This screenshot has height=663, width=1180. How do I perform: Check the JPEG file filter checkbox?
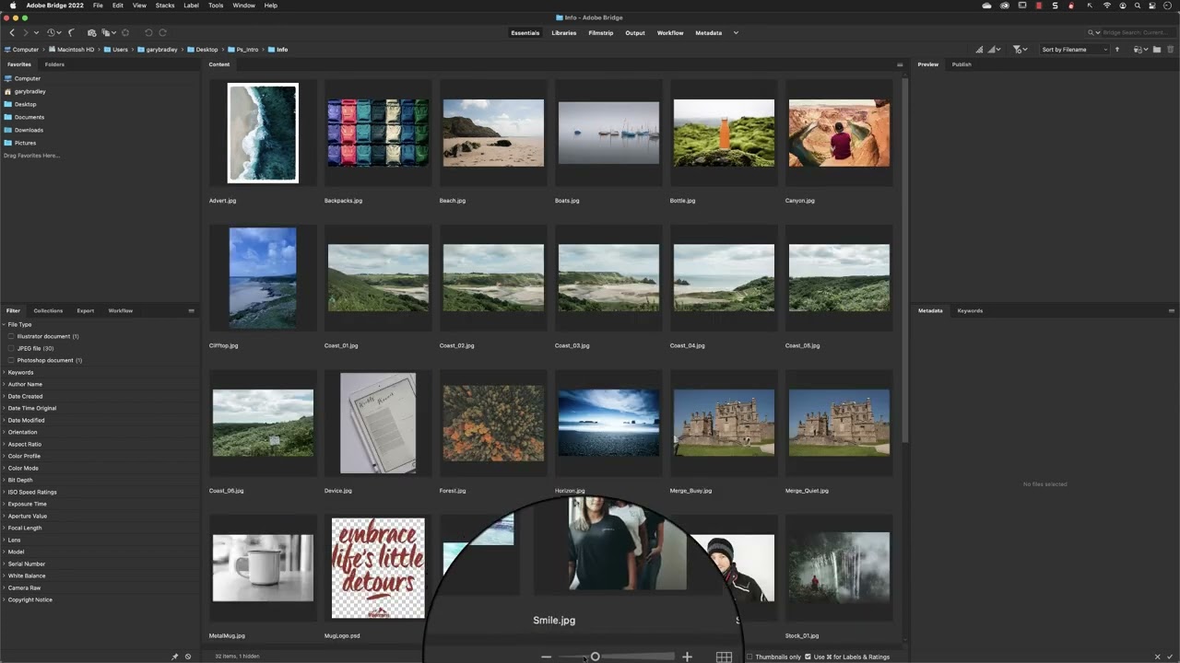click(11, 348)
